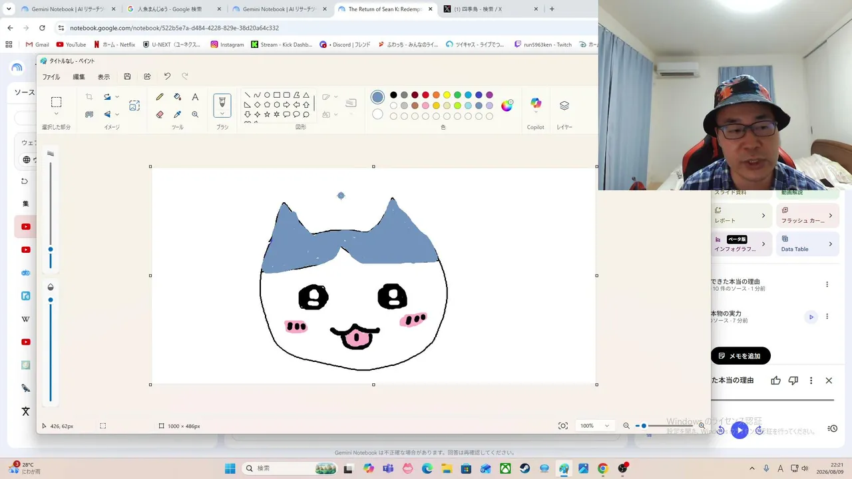Select the Eraser tool

pos(160,114)
